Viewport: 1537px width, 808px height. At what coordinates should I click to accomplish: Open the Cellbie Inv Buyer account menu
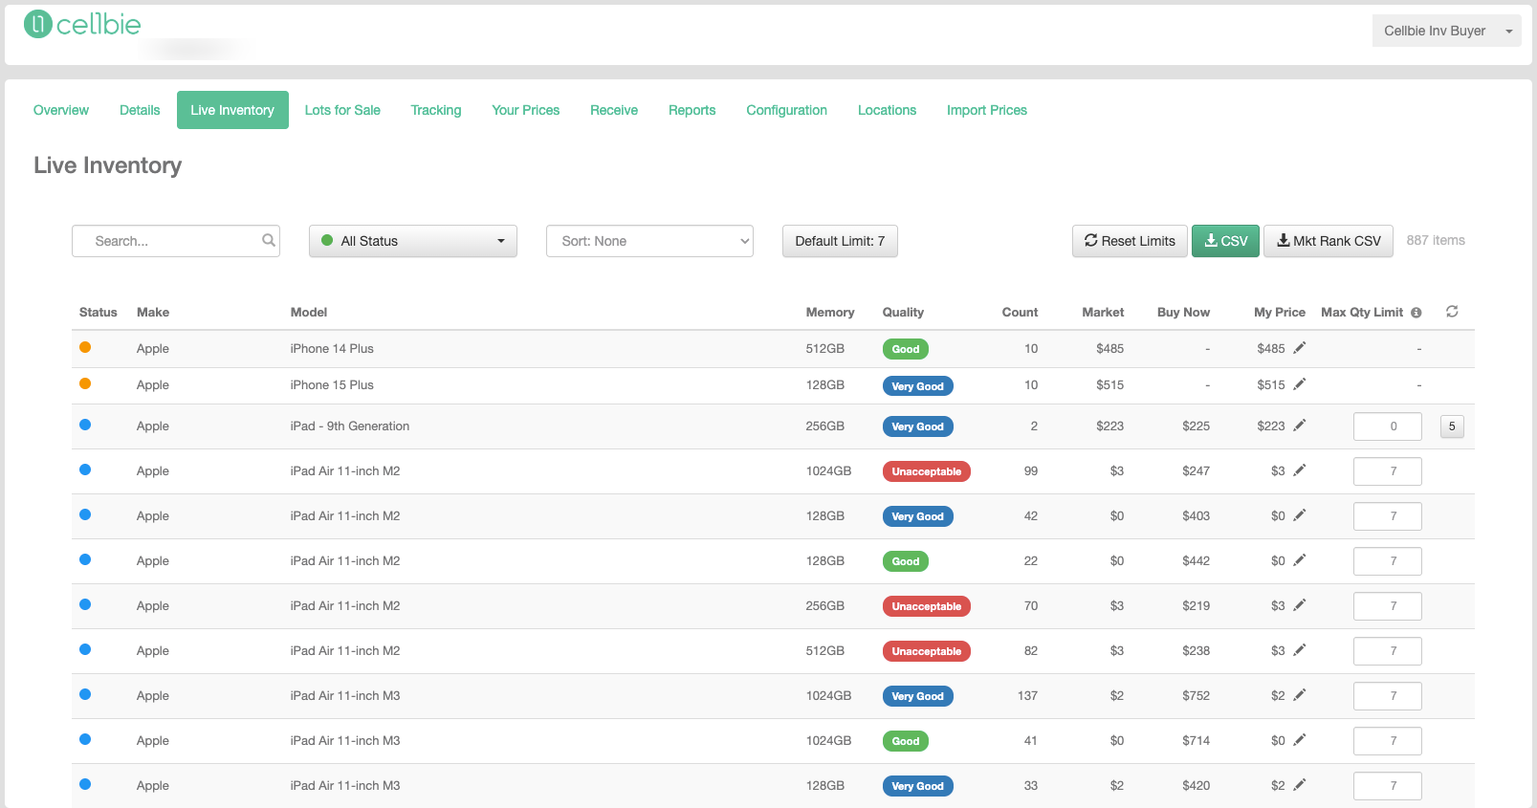(1446, 31)
